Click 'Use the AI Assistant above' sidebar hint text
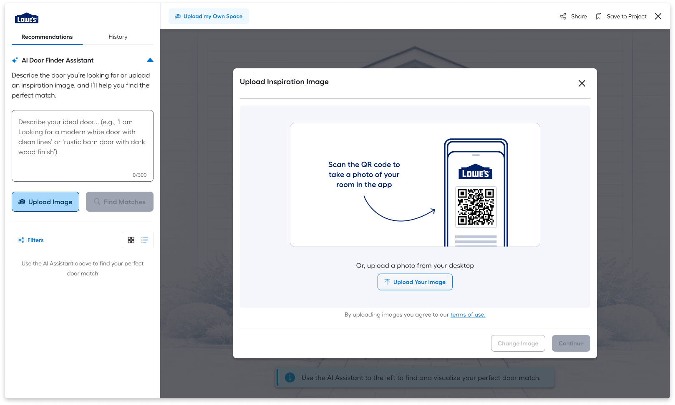The width and height of the screenshot is (675, 405). click(x=83, y=268)
